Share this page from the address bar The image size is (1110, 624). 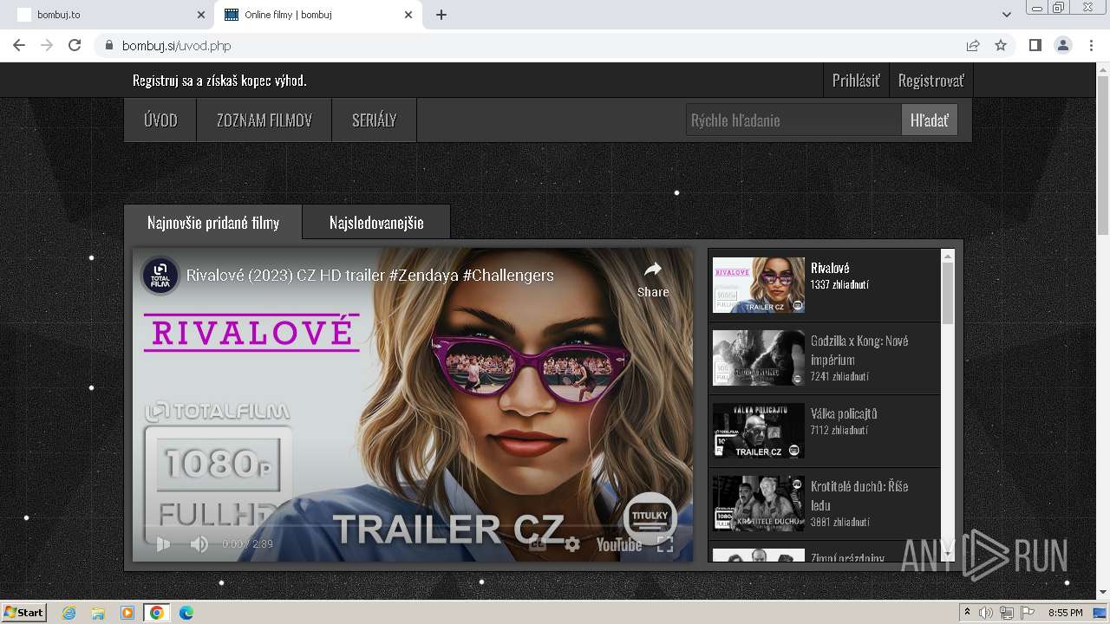[x=973, y=45]
